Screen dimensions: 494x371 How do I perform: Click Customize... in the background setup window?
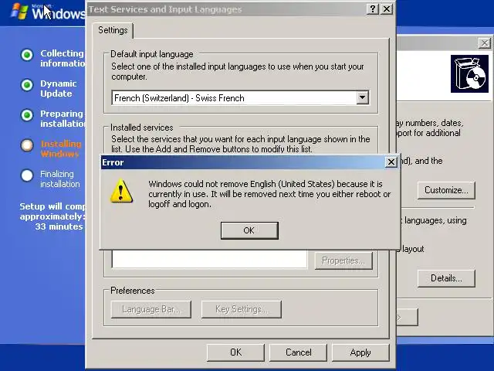coord(446,190)
